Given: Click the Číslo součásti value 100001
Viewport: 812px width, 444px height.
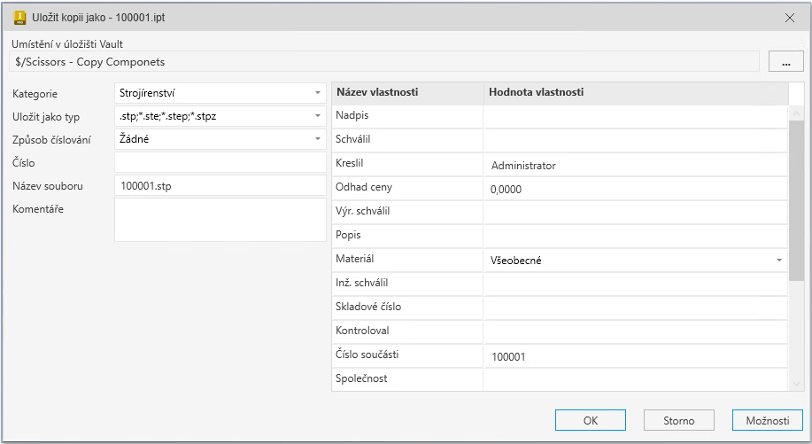Looking at the screenshot, I should (x=634, y=356).
